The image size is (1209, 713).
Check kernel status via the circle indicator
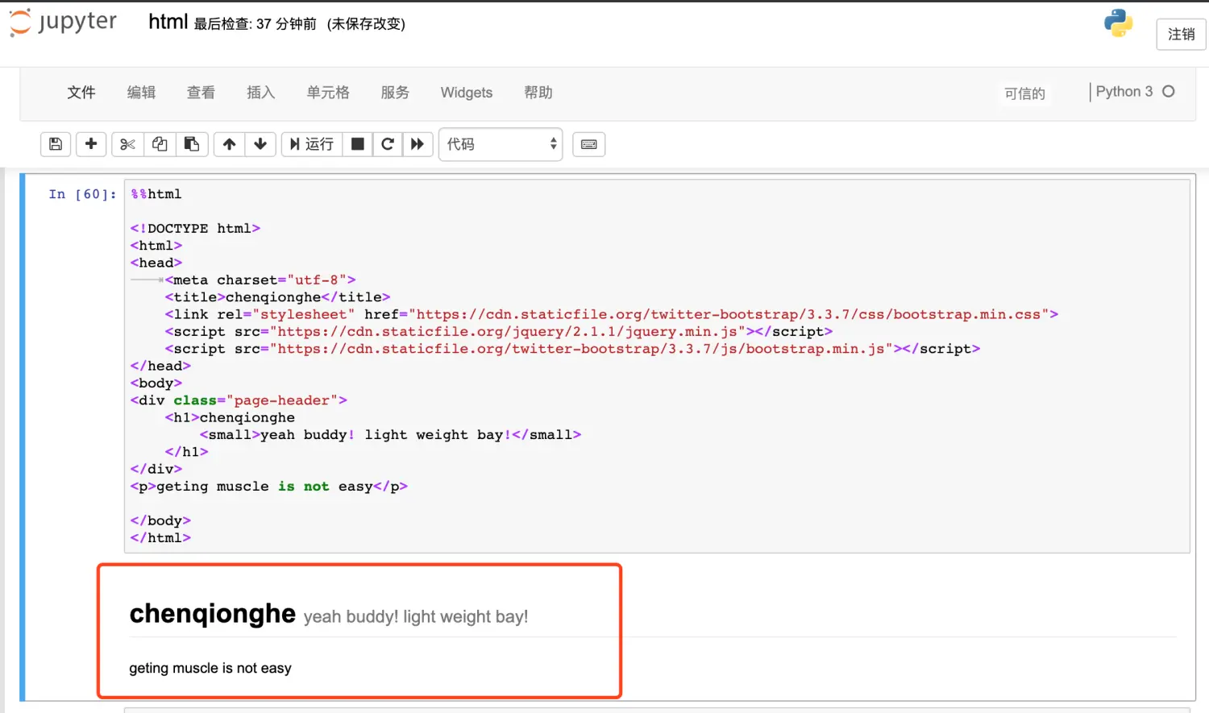coord(1169,92)
